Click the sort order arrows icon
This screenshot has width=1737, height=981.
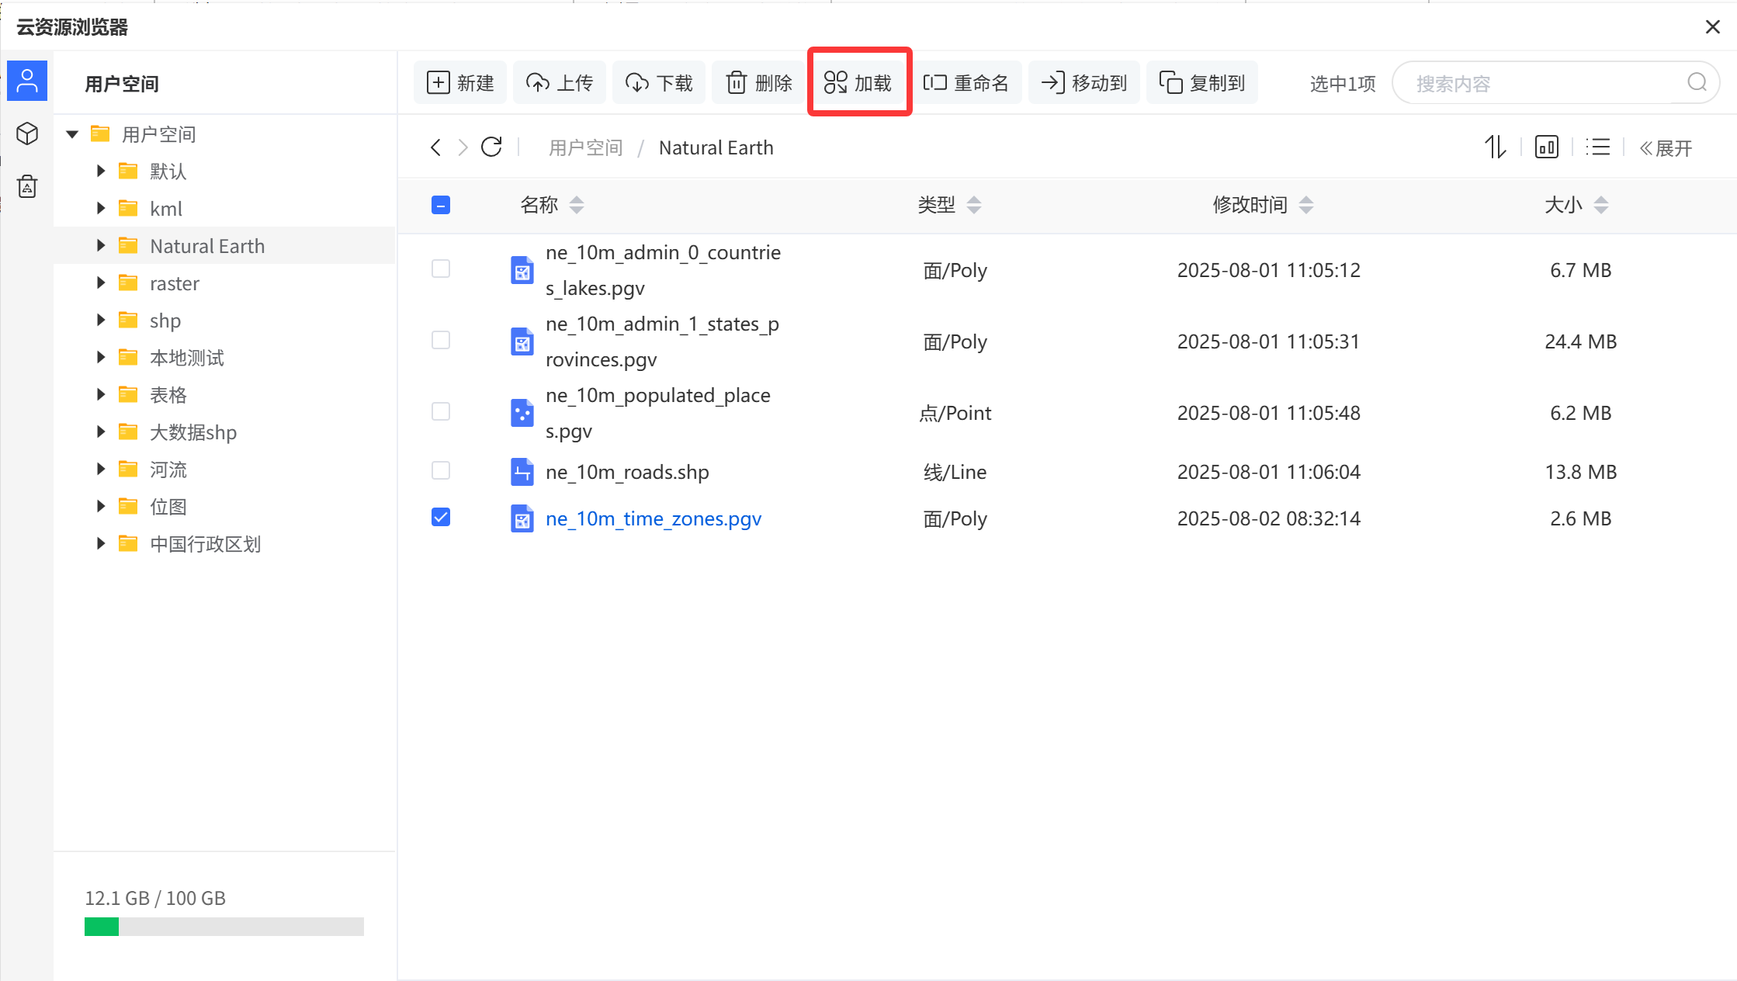click(1495, 147)
